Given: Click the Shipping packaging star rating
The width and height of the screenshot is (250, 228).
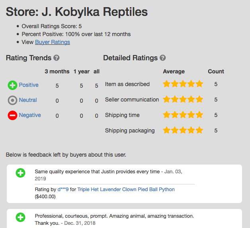Looking at the screenshot, I should click(x=183, y=130).
